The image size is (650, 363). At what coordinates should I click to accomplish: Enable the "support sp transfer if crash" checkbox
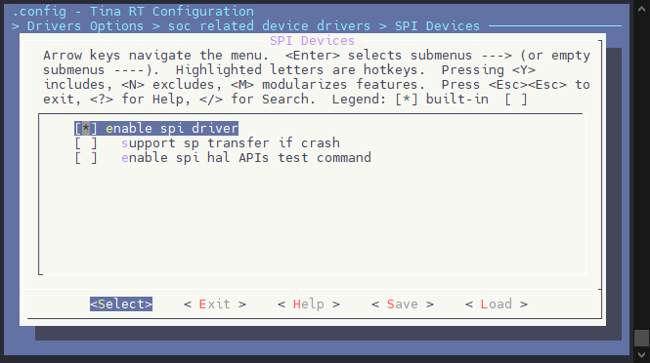86,143
